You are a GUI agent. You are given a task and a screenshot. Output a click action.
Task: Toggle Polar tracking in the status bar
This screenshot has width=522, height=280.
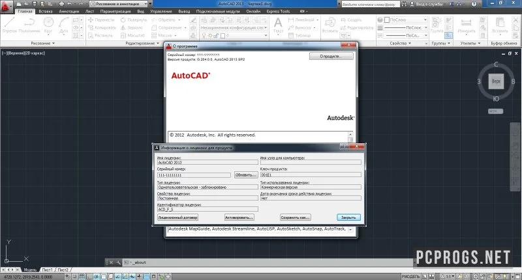click(x=96, y=276)
